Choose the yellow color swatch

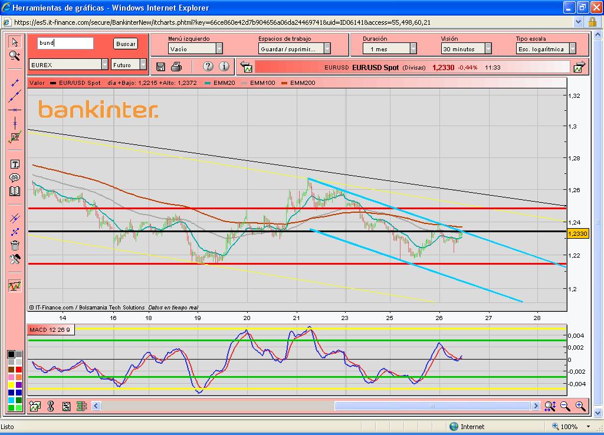11,384
